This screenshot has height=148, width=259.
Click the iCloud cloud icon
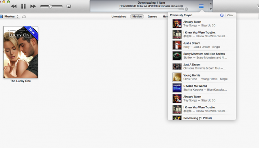pyautogui.click(x=24, y=17)
